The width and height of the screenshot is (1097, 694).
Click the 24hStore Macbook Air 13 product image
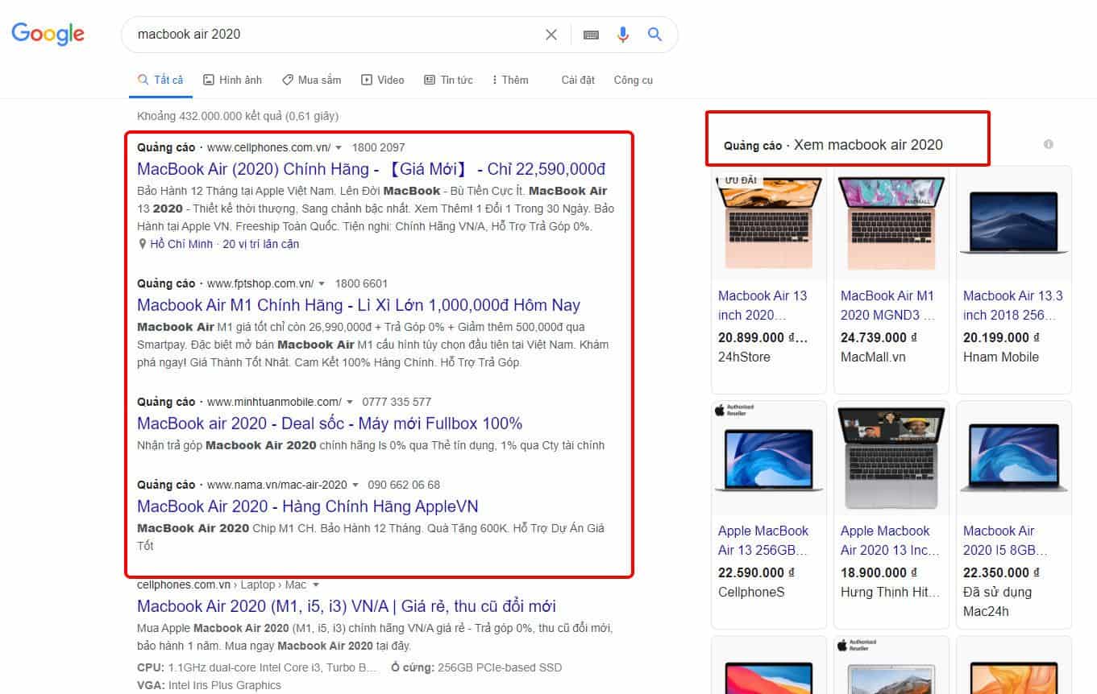click(x=768, y=224)
